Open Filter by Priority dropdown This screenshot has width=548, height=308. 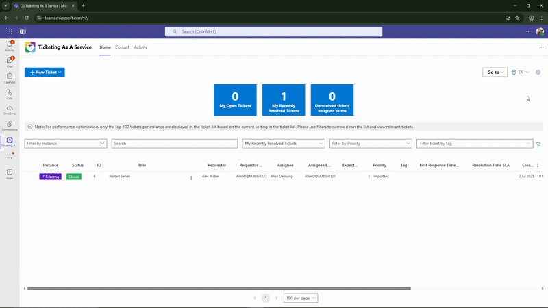371,144
